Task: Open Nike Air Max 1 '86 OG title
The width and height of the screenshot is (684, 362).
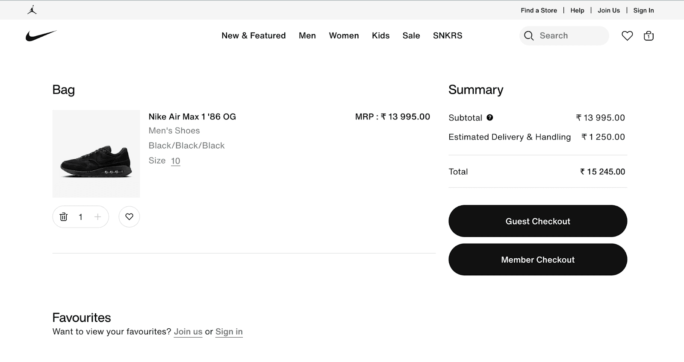Action: 192,117
